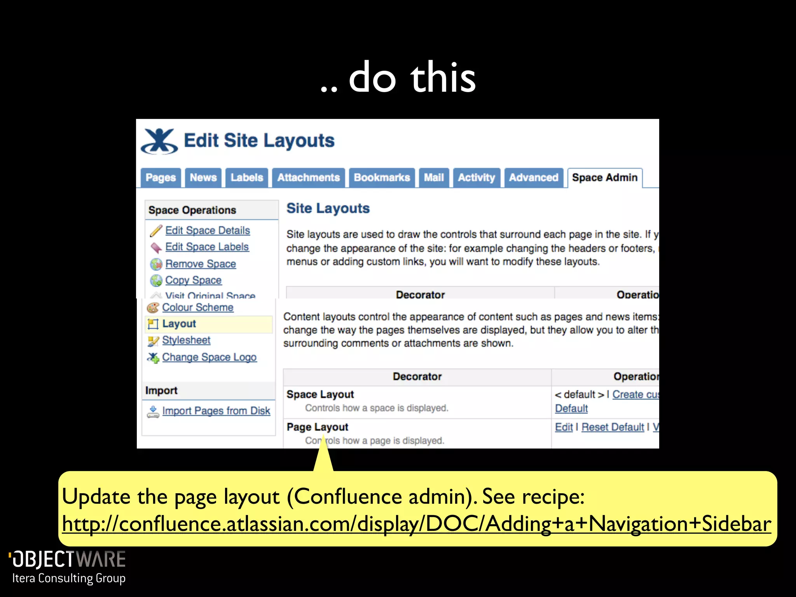This screenshot has width=796, height=597.
Task: Click the palette icon for Colour Scheme
Action: click(153, 307)
